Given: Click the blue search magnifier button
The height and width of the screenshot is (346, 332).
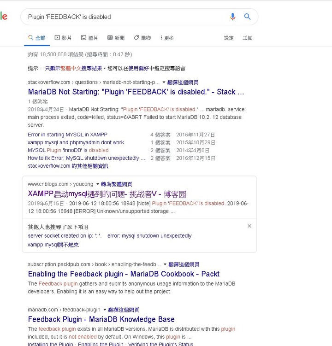Looking at the screenshot, I should [x=247, y=17].
